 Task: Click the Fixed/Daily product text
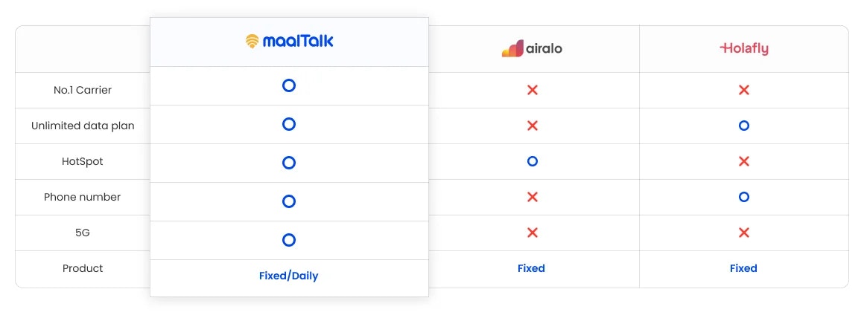tap(288, 276)
